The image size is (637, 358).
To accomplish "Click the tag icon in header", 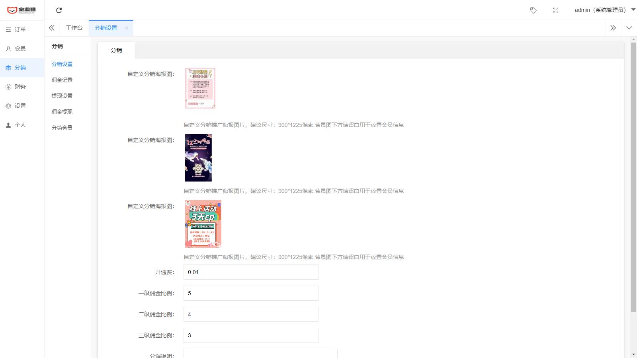I will click(533, 10).
